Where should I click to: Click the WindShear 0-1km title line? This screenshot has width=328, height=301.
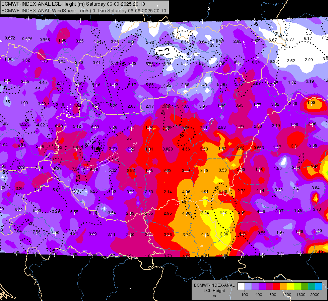point(84,11)
